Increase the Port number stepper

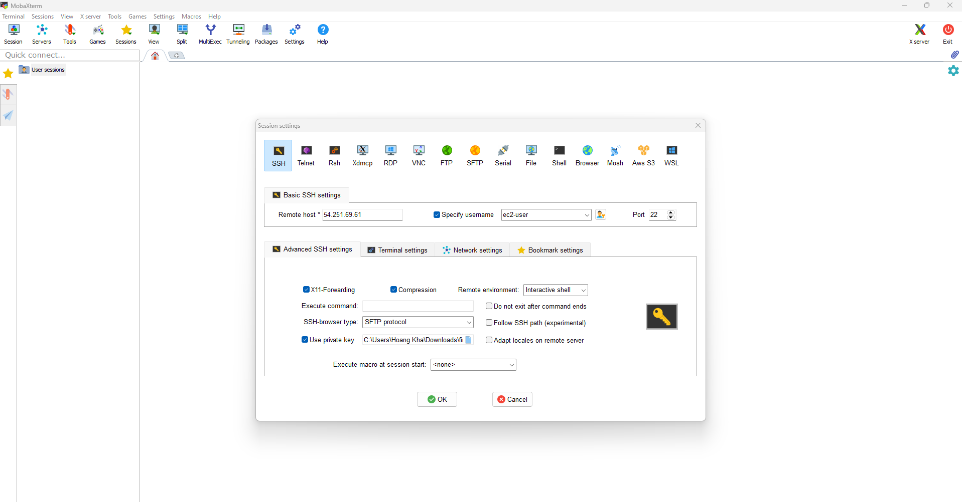671,212
